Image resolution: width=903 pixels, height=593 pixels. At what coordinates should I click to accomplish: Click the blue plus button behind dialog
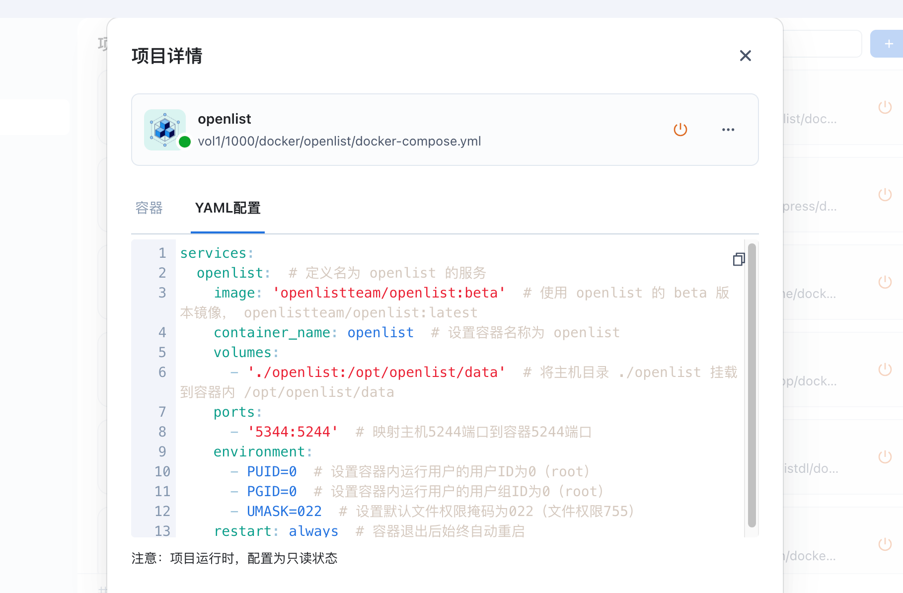click(x=888, y=44)
